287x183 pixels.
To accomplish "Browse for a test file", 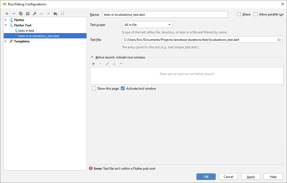I will 279,39.
